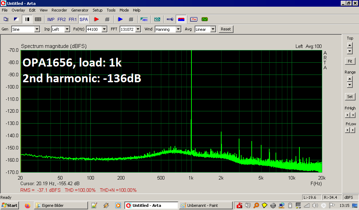
Task: Toggle the black/white background color icon
Action: click(x=16, y=19)
